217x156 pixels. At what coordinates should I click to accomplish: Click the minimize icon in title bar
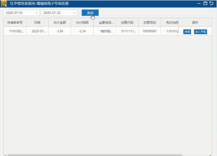(199, 3)
